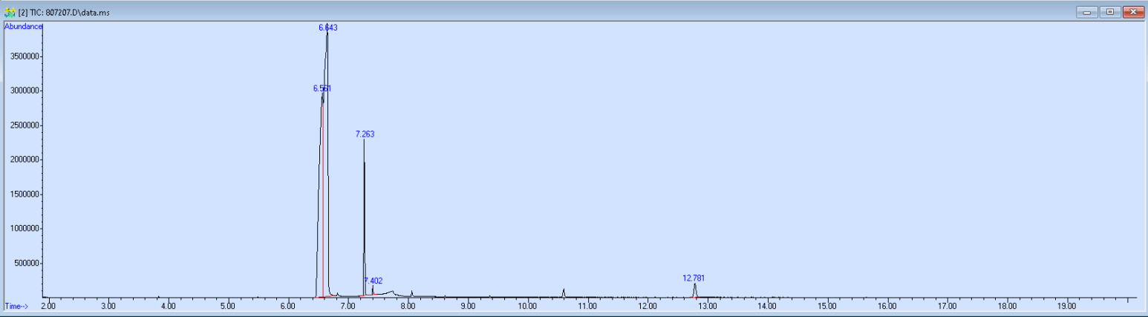Click the Time--> axis label
The width and height of the screenshot is (1148, 317).
[16, 306]
